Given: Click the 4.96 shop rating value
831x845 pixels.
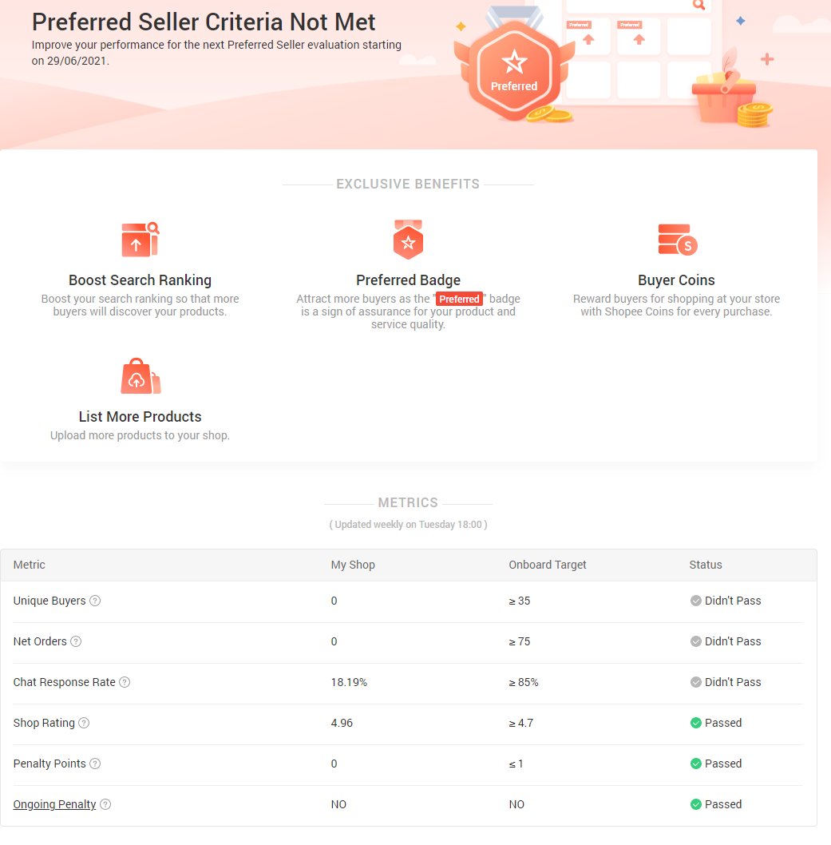Looking at the screenshot, I should click(342, 723).
